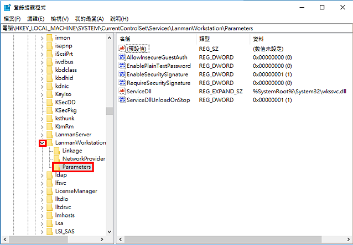Image resolution: width=353 pixels, height=245 pixels.
Task: Click the iScsiPrt folder icon
Action: [x=50, y=54]
